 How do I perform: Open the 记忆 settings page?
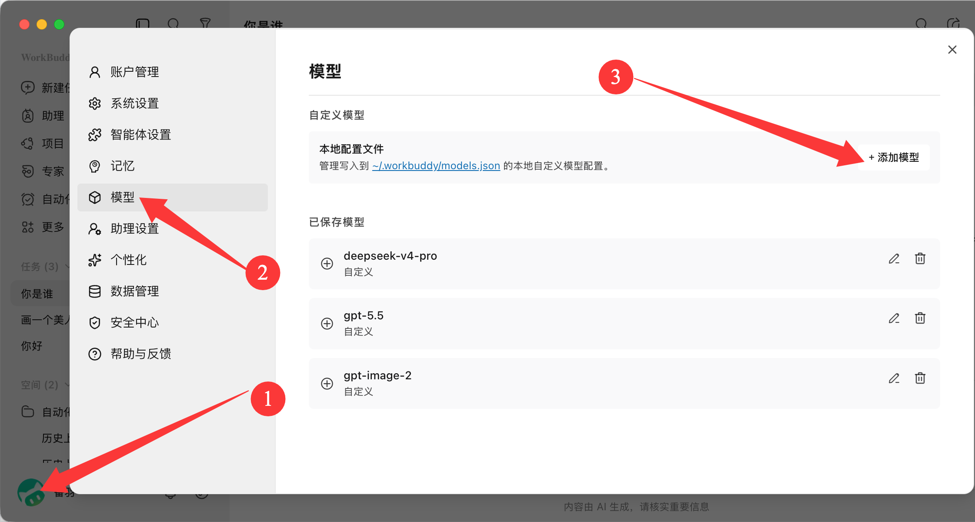point(172,166)
